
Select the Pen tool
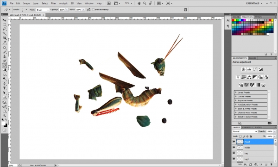4,84
